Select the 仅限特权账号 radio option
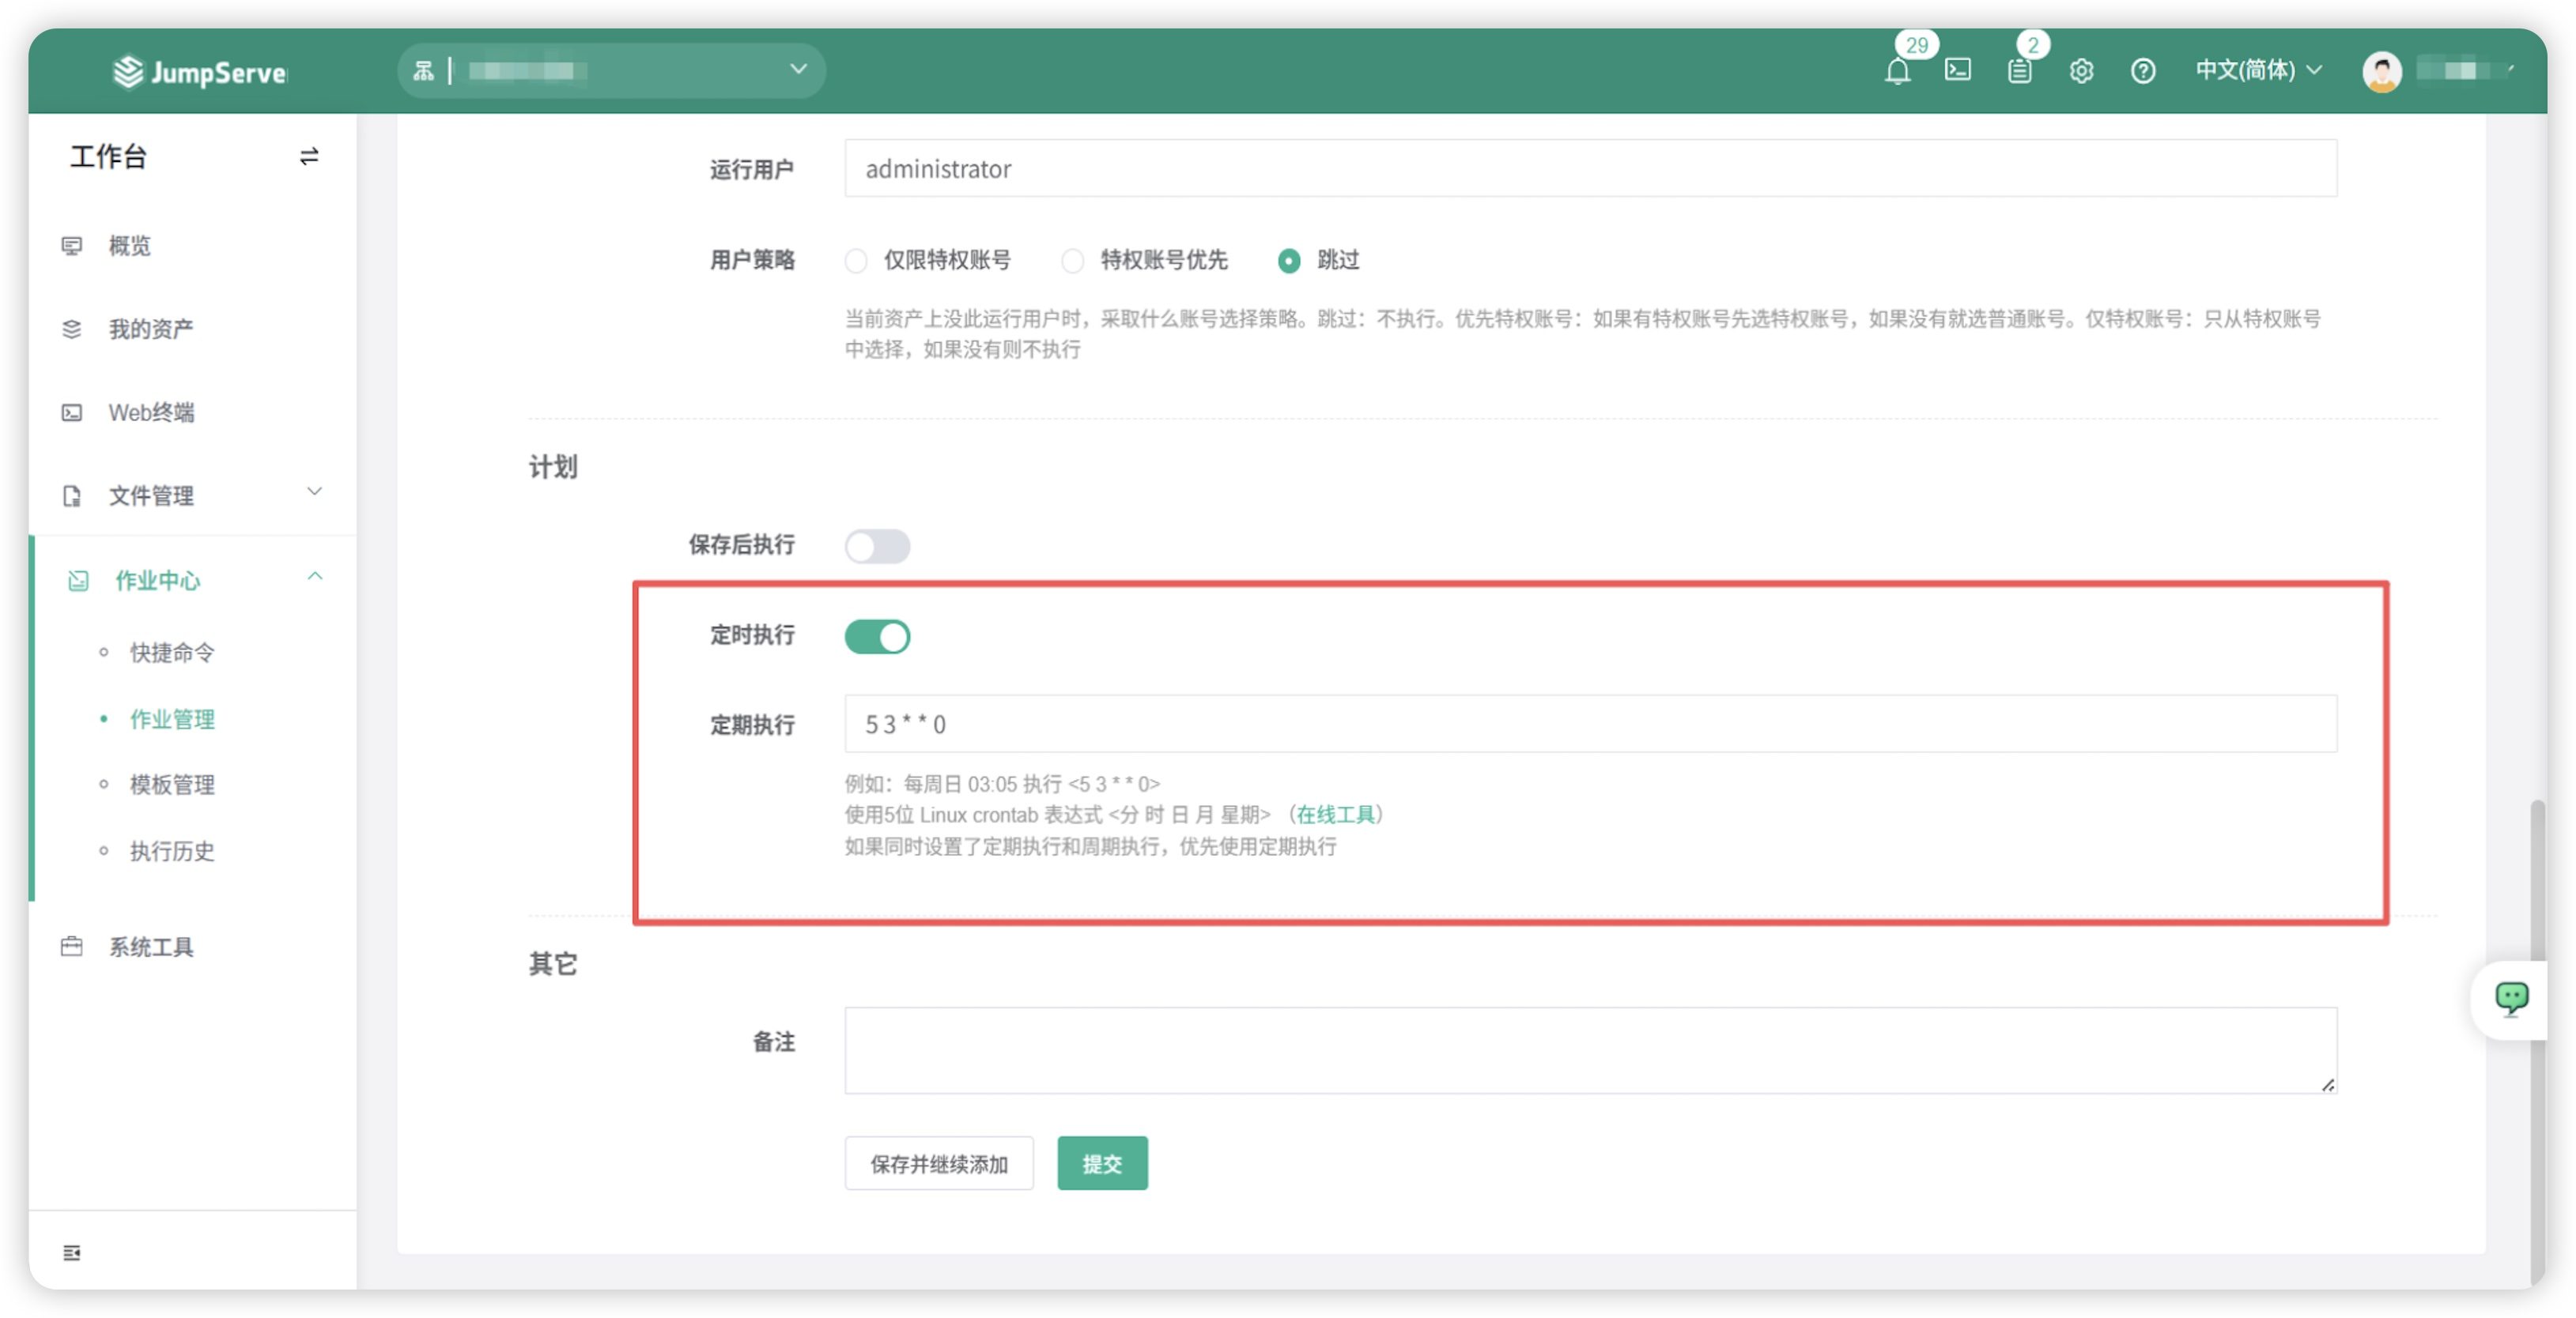 pos(856,261)
